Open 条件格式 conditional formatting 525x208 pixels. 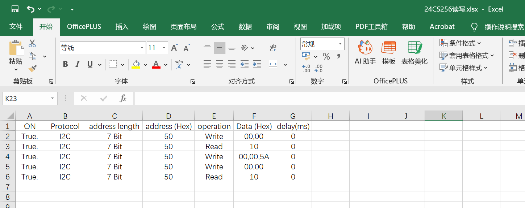tap(460, 43)
